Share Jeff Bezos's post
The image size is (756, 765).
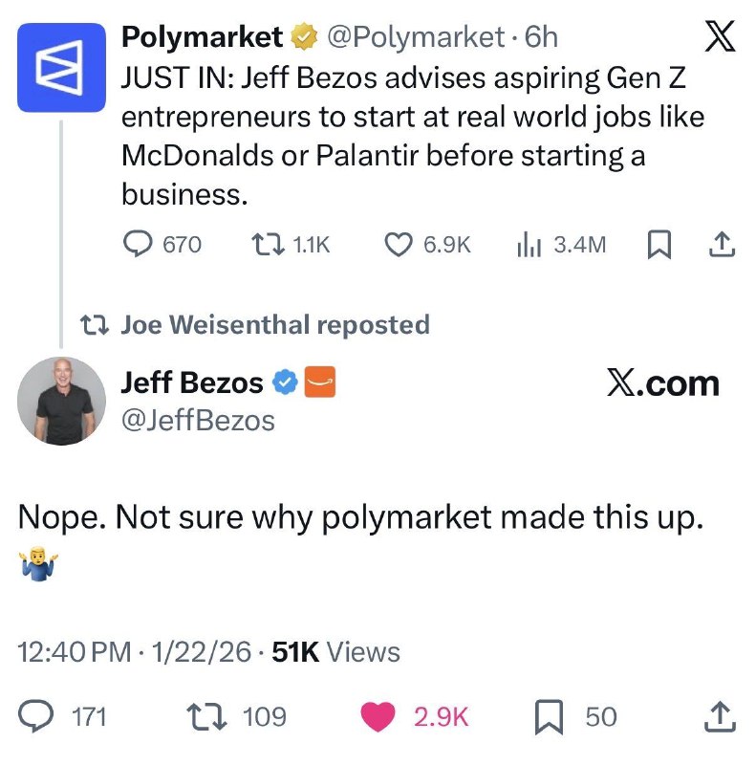pos(721,716)
